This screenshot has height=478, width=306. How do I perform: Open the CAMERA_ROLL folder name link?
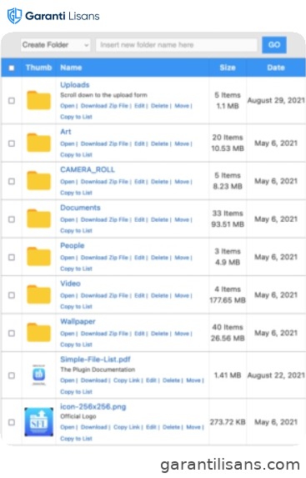pyautogui.click(x=88, y=169)
